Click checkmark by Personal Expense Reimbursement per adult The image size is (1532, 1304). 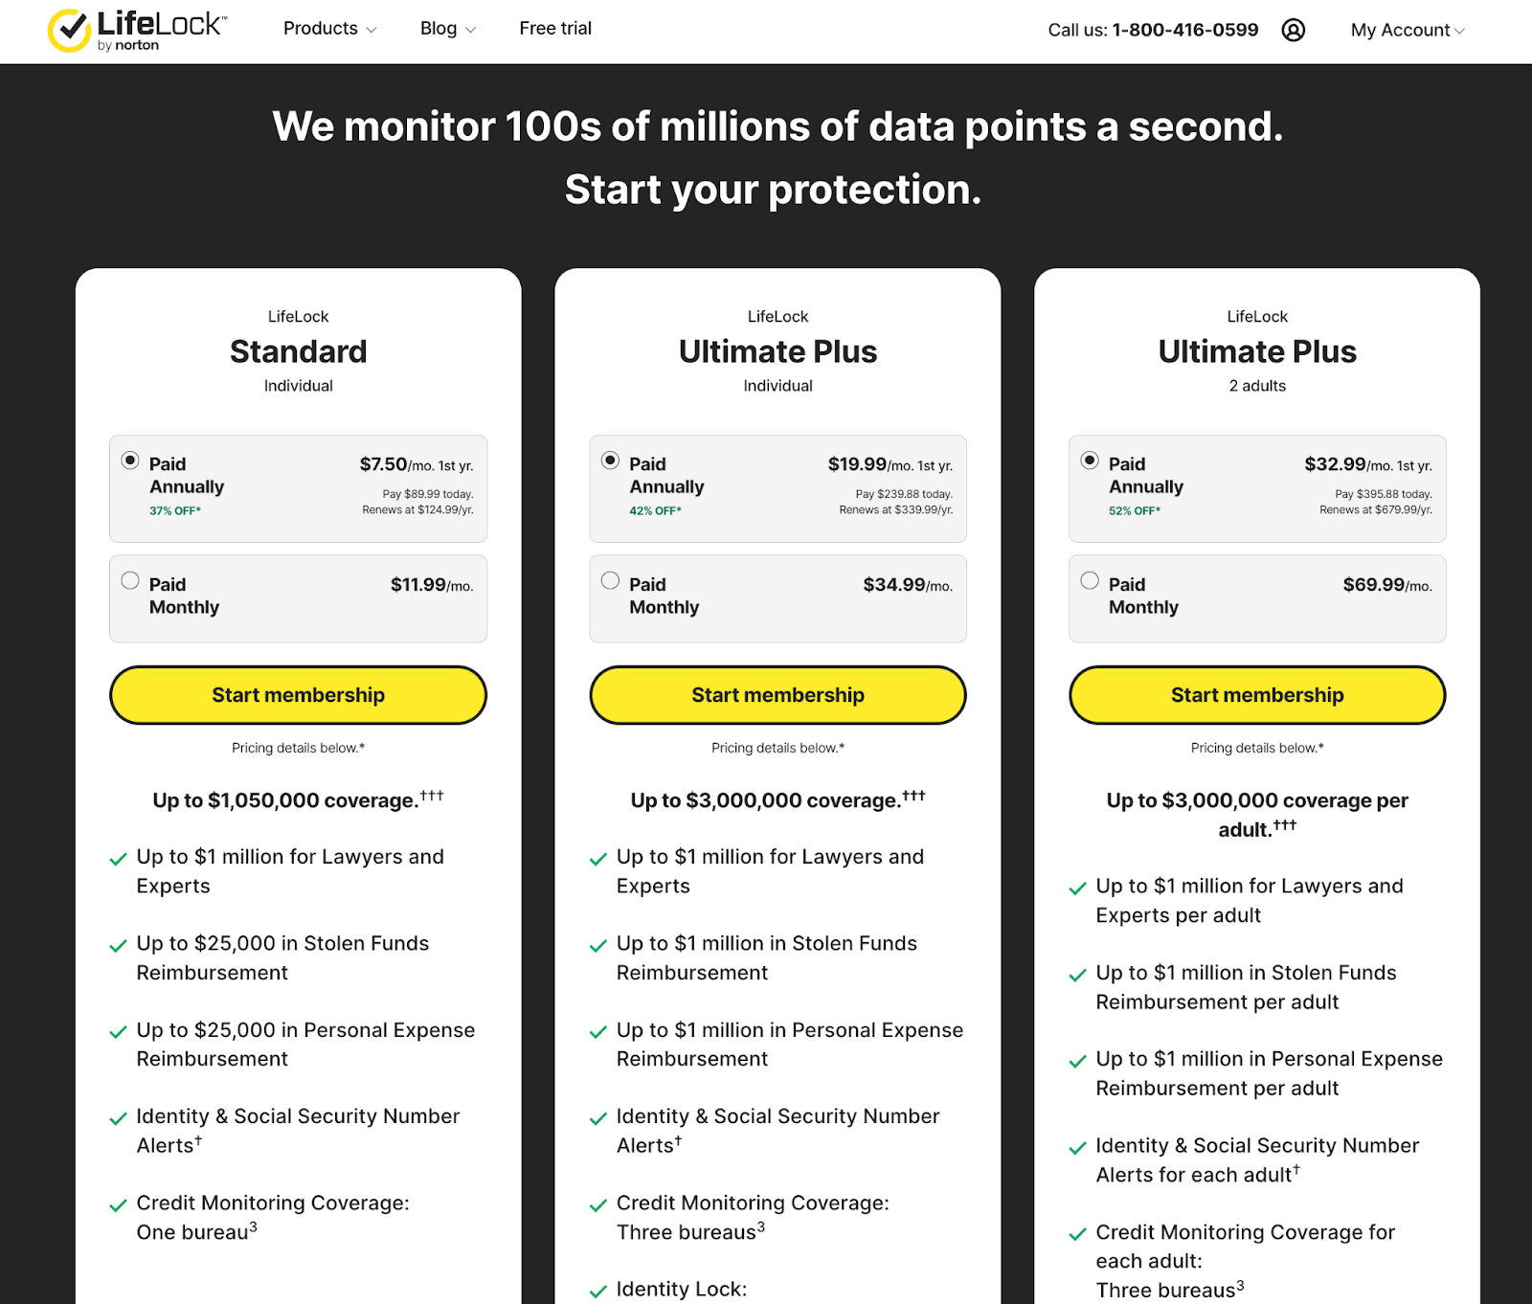click(1077, 1061)
